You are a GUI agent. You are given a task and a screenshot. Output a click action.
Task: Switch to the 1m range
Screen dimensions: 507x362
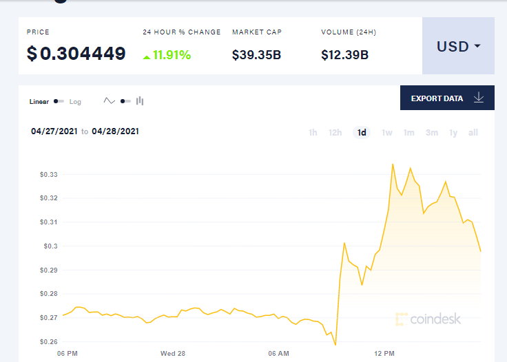click(x=408, y=132)
